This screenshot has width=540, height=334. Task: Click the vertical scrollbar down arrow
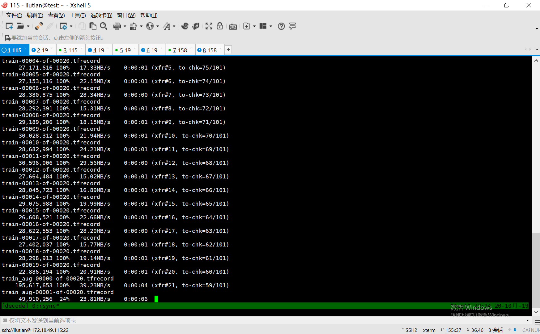pos(536,312)
